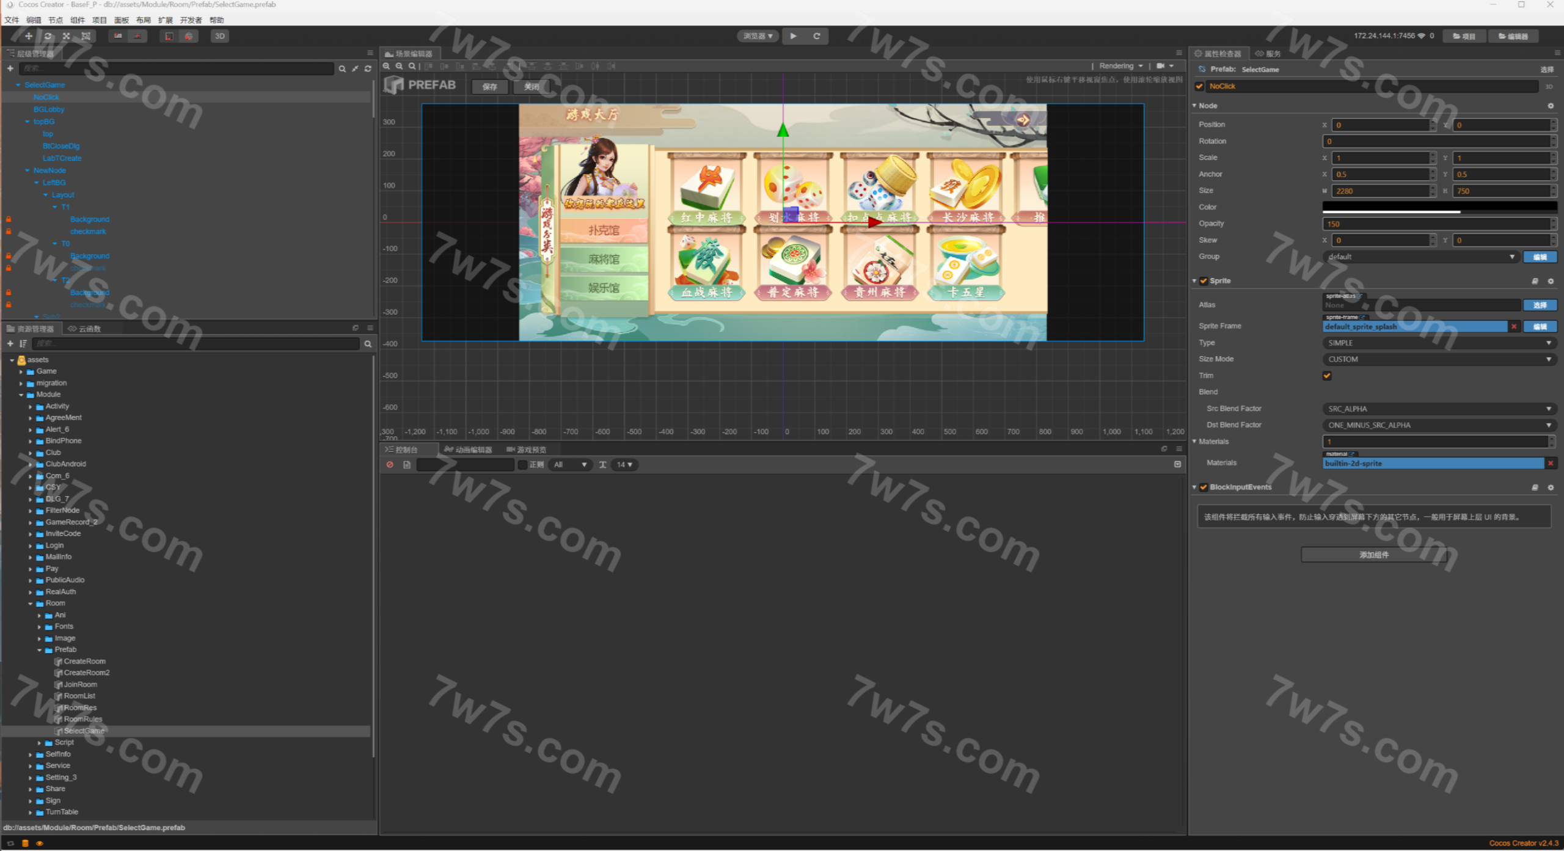This screenshot has width=1564, height=851.
Task: Click the Color swatch in Node properties
Action: click(x=1440, y=207)
